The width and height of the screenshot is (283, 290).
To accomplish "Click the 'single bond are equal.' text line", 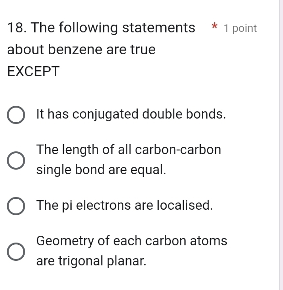I will [101, 170].
